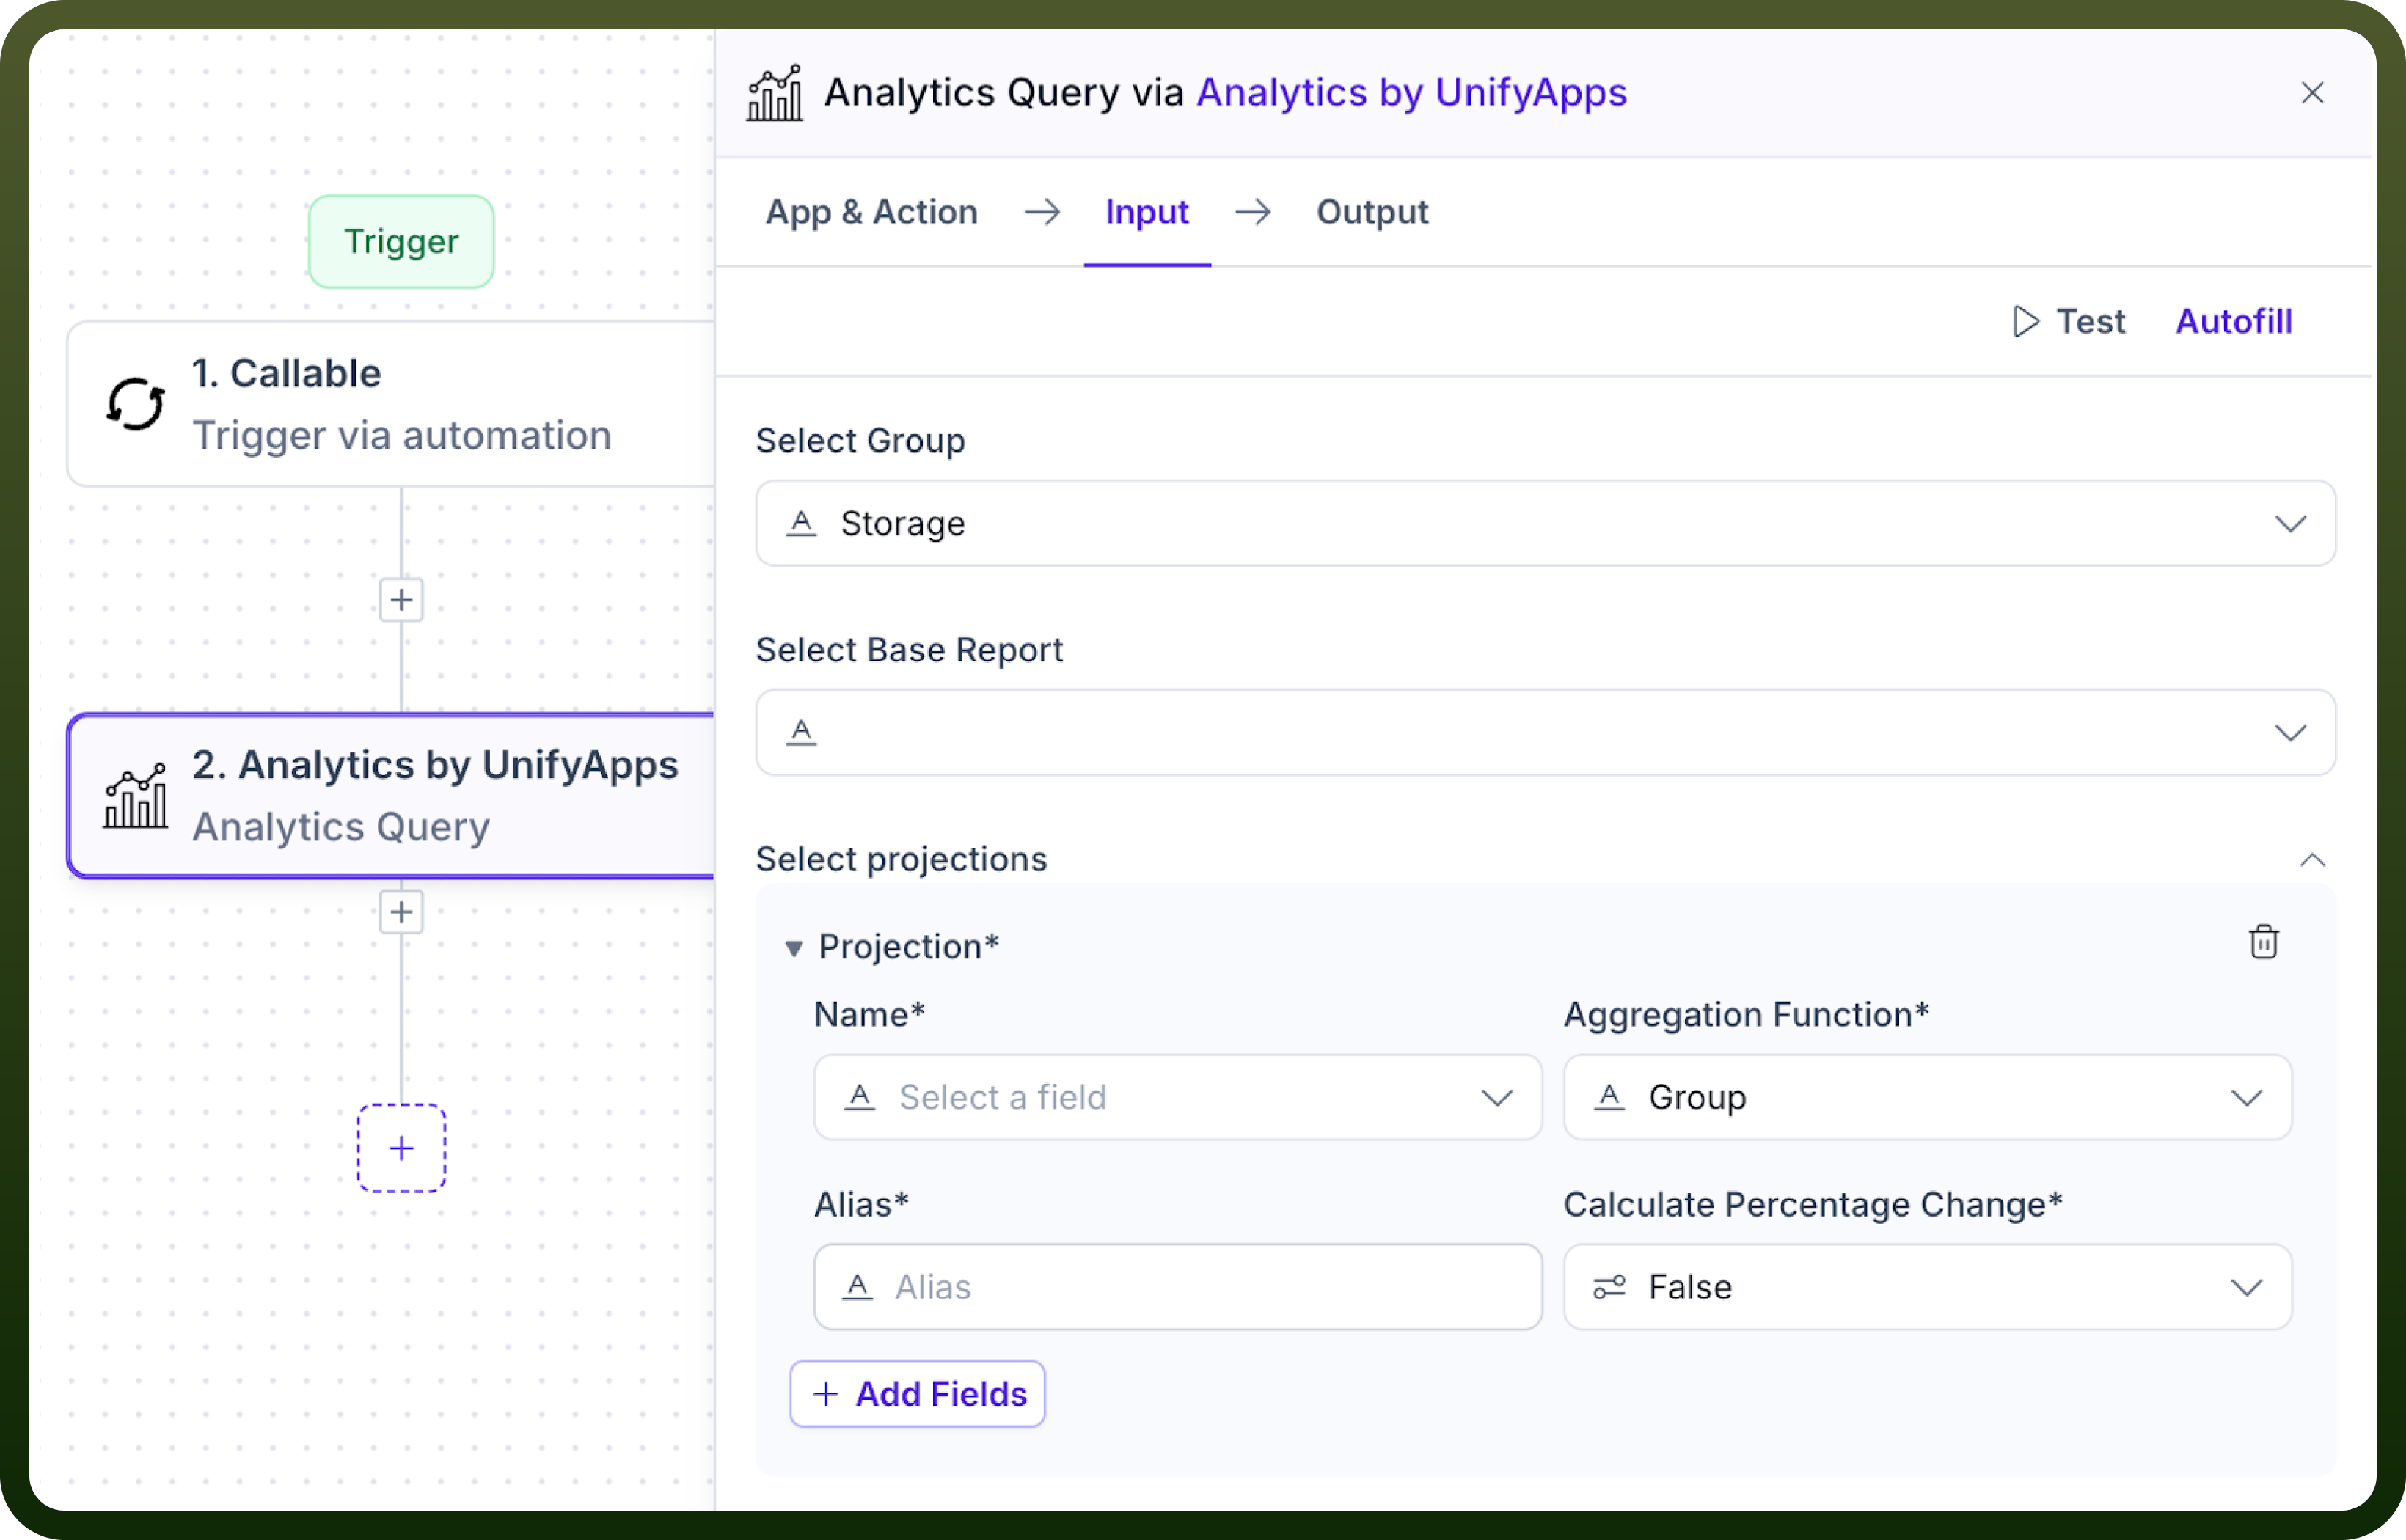Click the Autofill link
Image resolution: width=2406 pixels, height=1540 pixels.
tap(2233, 321)
